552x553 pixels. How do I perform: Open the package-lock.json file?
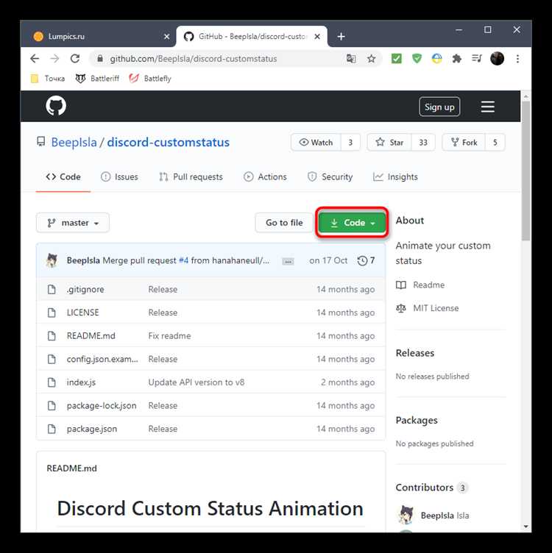102,406
